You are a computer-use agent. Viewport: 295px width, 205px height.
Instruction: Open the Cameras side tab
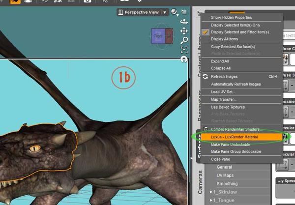point(200,182)
